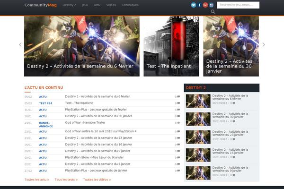
Task: Click comment icon on PlayStation Store row
Action: [178, 157]
